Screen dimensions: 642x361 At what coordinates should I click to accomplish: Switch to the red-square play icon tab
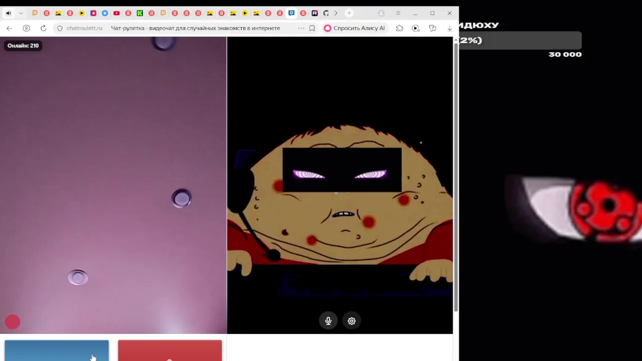coord(93,13)
